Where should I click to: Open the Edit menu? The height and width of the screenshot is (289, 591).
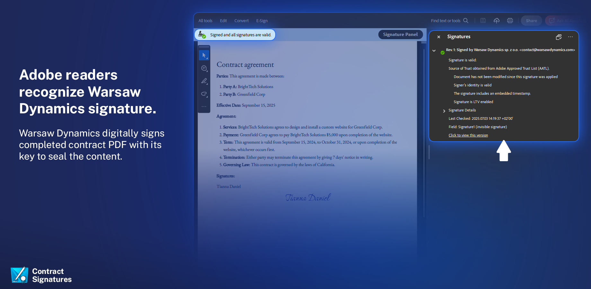[223, 21]
